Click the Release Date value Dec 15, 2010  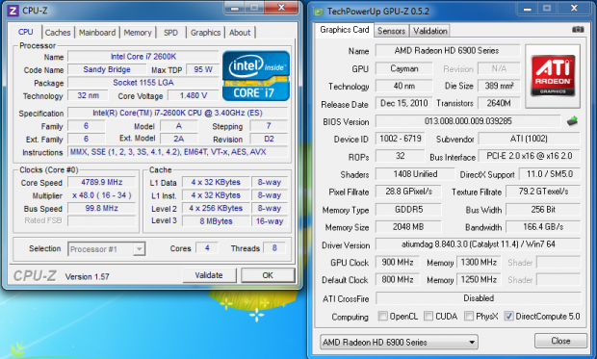(x=404, y=103)
